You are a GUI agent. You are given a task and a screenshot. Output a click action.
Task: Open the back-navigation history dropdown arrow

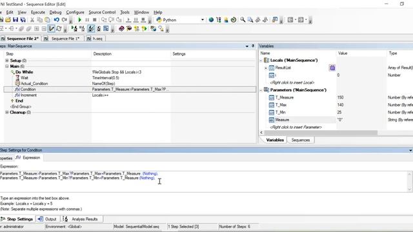click(x=296, y=20)
